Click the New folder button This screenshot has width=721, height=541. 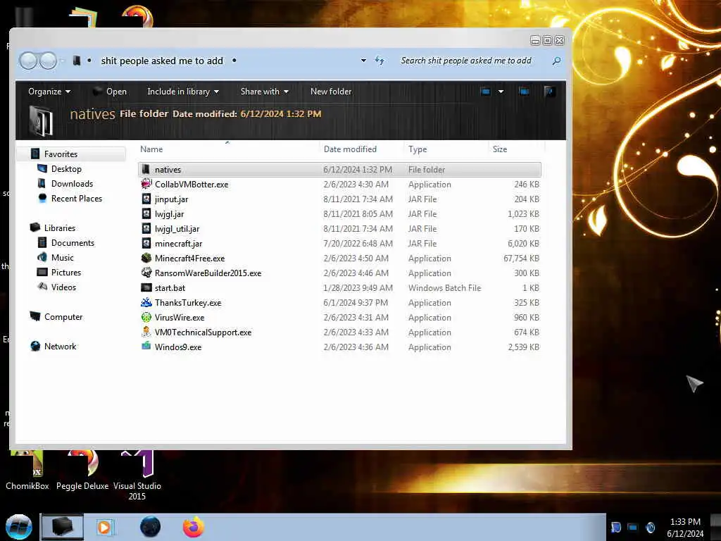[331, 91]
